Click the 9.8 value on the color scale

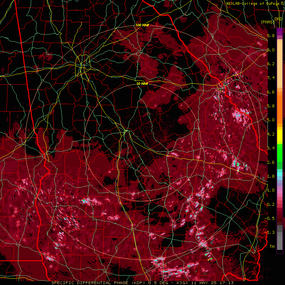coord(271,35)
